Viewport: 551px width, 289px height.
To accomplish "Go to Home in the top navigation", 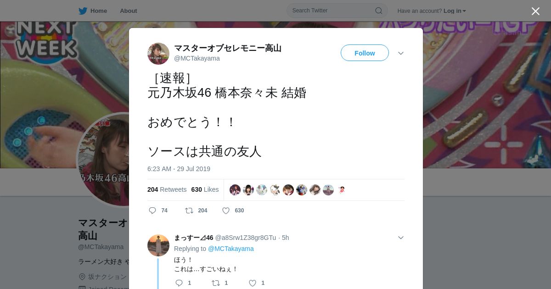I will coord(99,11).
